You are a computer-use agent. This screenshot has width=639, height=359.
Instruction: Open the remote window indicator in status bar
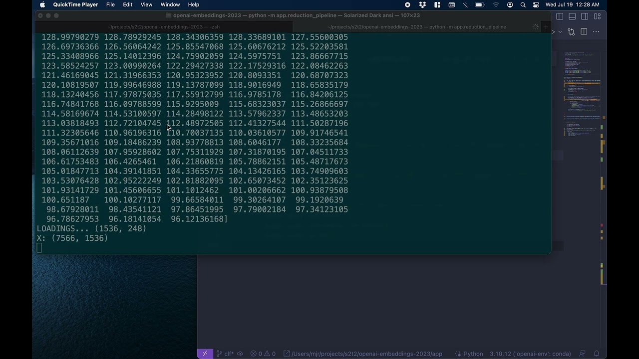click(x=205, y=354)
